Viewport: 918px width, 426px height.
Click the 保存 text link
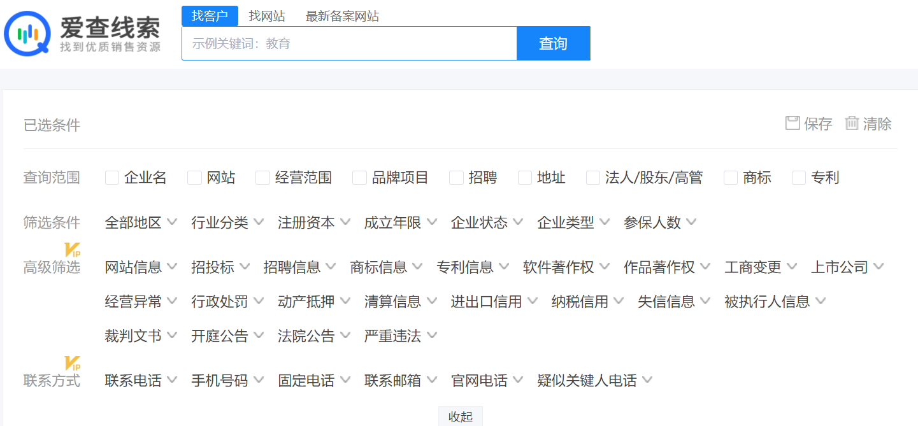pos(818,124)
